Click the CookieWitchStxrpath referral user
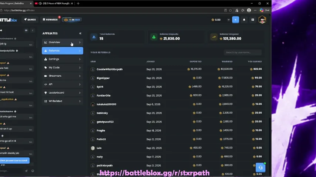This screenshot has height=177, width=316. [109, 69]
